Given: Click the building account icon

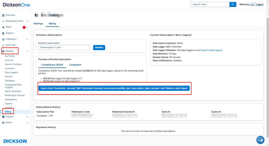Looking at the screenshot, I should coord(36,15).
